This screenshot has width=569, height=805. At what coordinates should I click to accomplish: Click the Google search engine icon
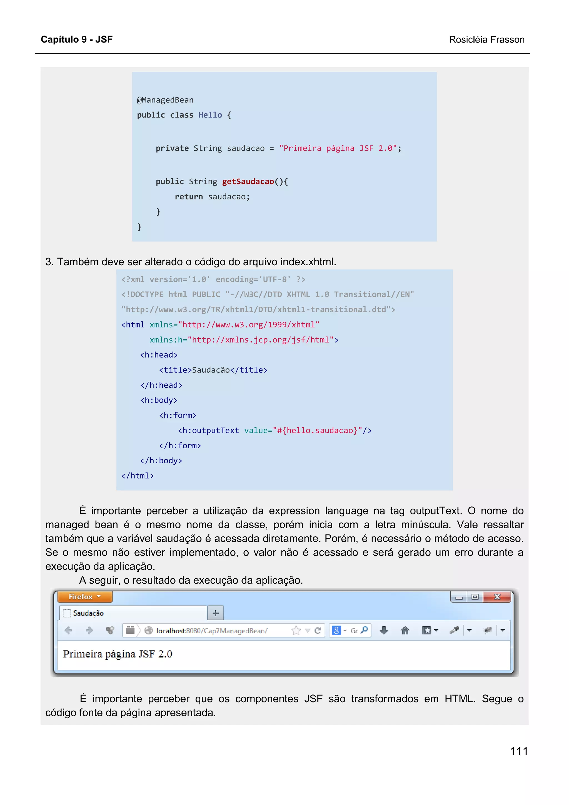336,630
